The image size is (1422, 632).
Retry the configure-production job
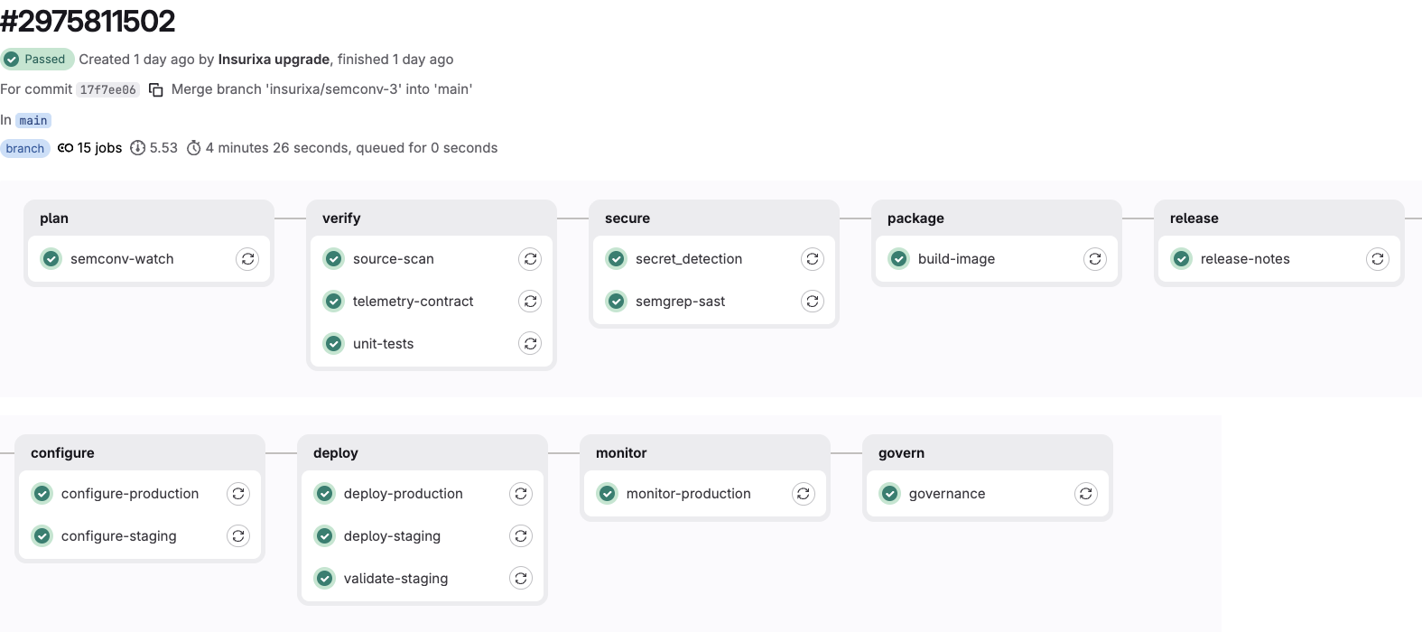pyautogui.click(x=238, y=494)
